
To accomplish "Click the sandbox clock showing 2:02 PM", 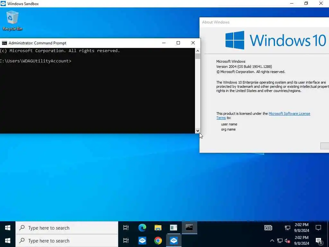I will click(x=301, y=228).
